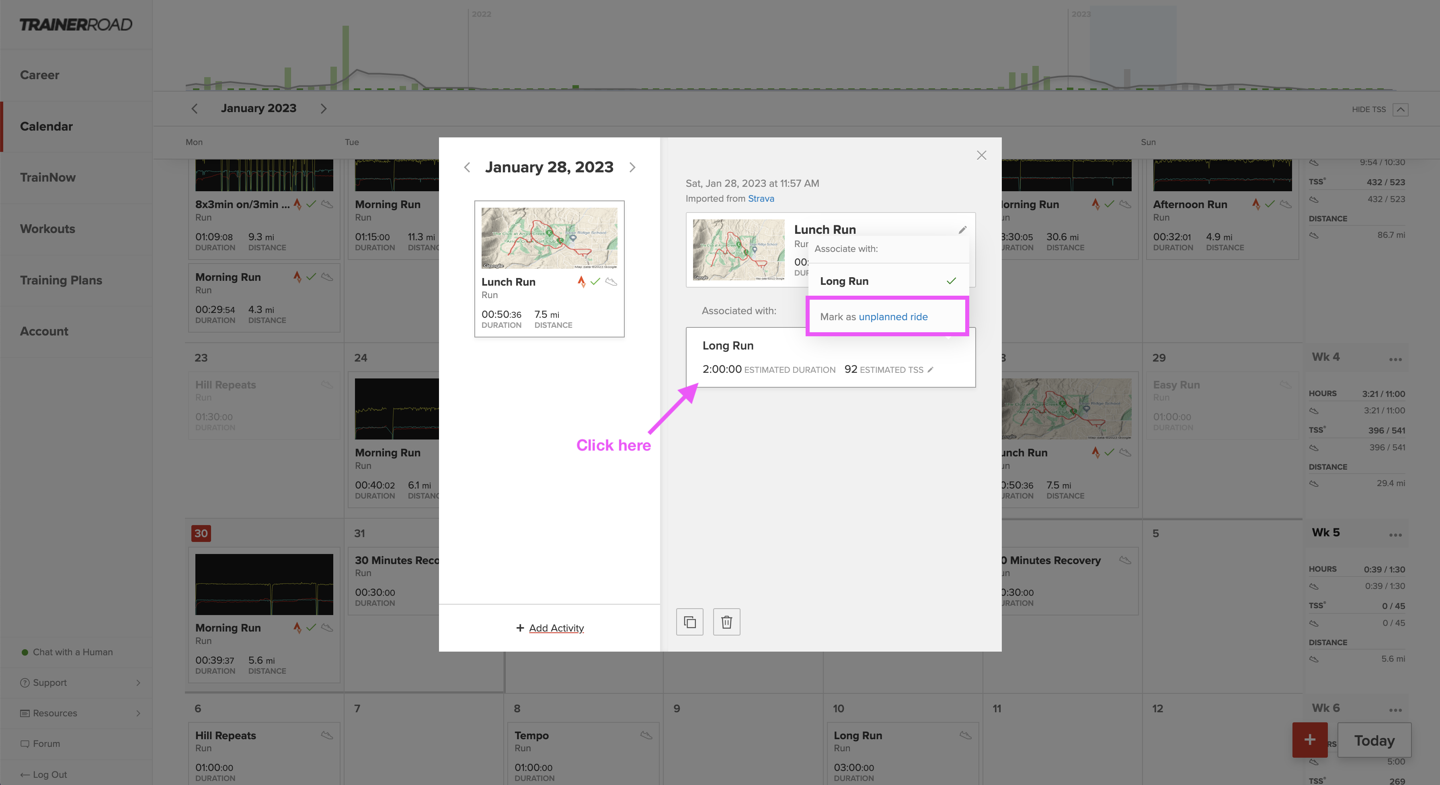Screen dimensions: 1440x785
Task: Jump to Today on the calendar
Action: click(1374, 740)
